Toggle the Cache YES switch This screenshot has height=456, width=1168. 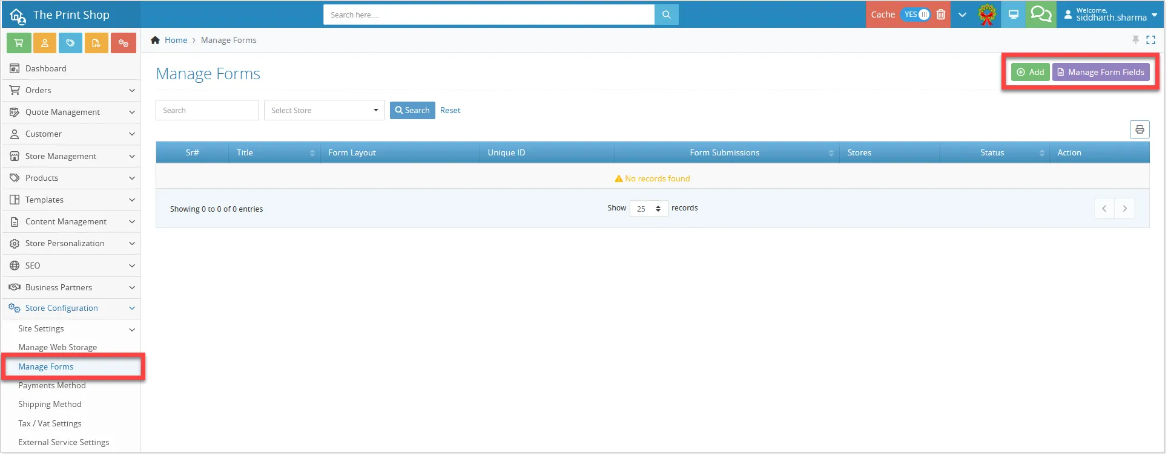coord(917,15)
